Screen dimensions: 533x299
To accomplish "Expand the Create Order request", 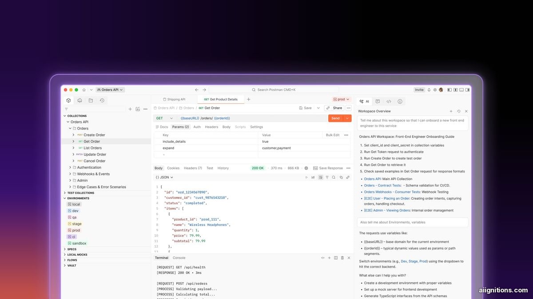I will [74, 135].
